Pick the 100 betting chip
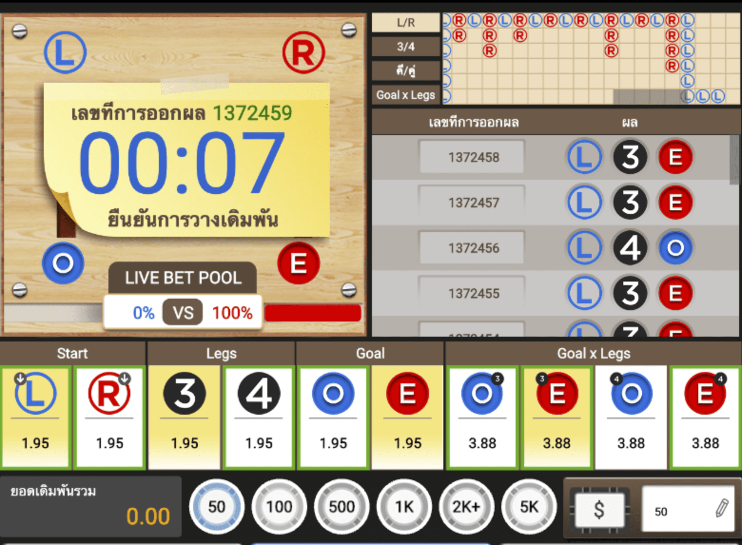Screen dimensions: 742x545 point(279,506)
